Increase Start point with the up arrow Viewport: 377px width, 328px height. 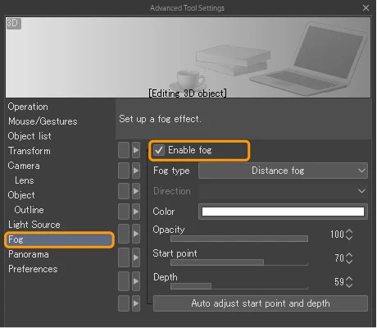[x=349, y=255]
